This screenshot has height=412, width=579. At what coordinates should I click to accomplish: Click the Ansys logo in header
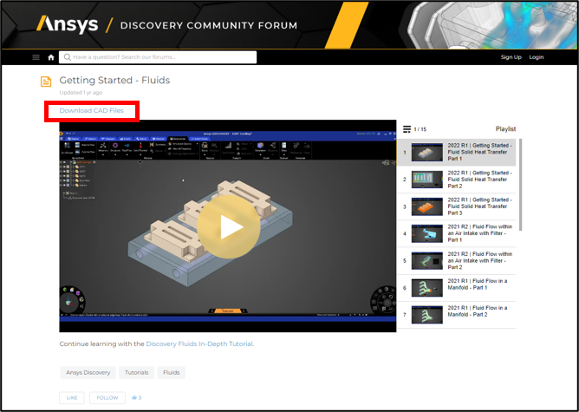pos(68,24)
